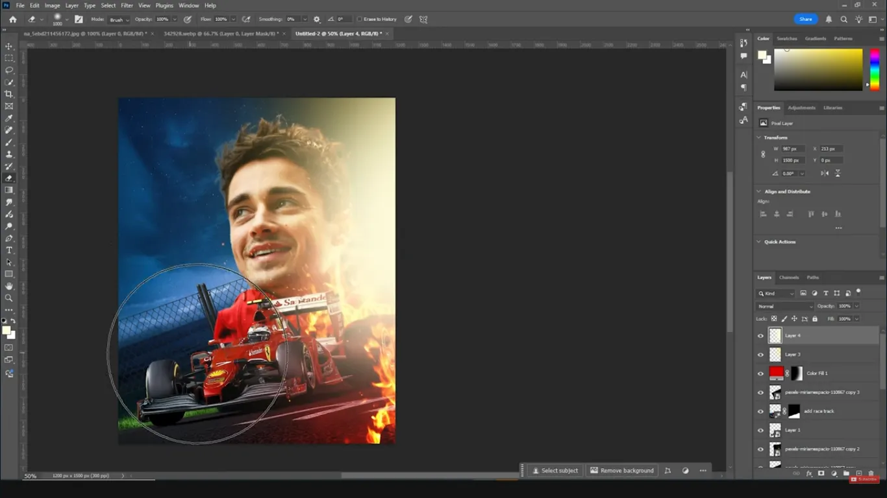Click the Share button
Screen dimensions: 887x498
(806, 19)
